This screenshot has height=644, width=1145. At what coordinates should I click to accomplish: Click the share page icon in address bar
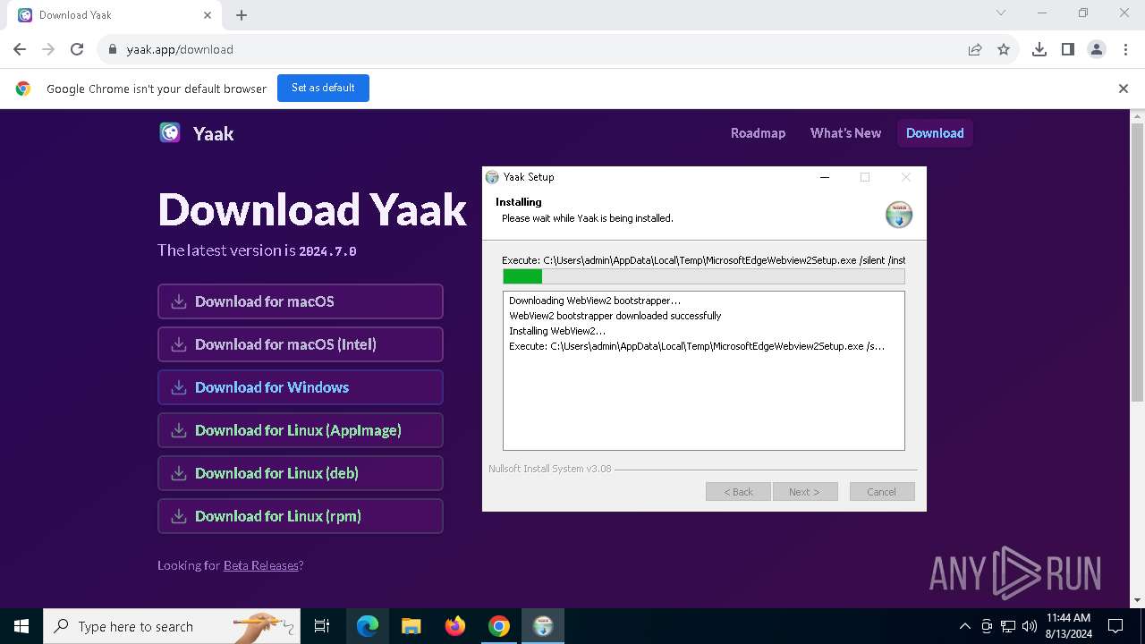point(975,49)
